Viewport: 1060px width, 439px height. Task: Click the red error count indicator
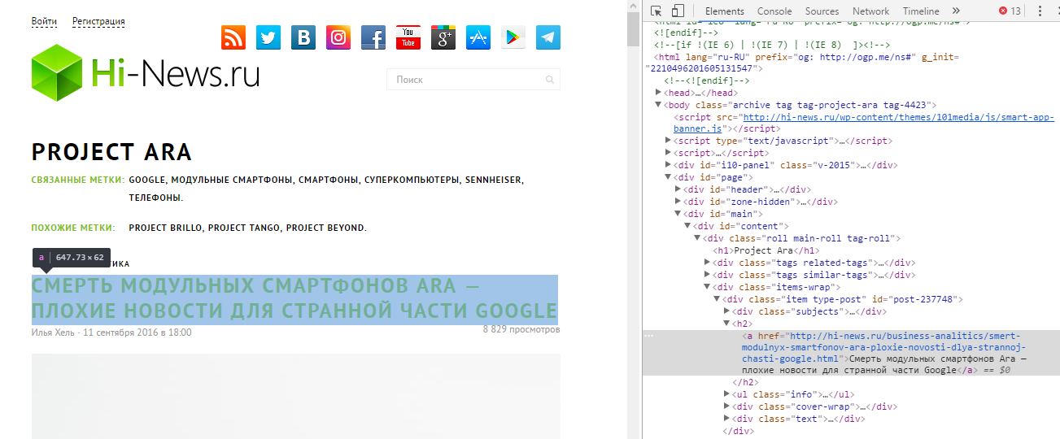click(x=1010, y=11)
